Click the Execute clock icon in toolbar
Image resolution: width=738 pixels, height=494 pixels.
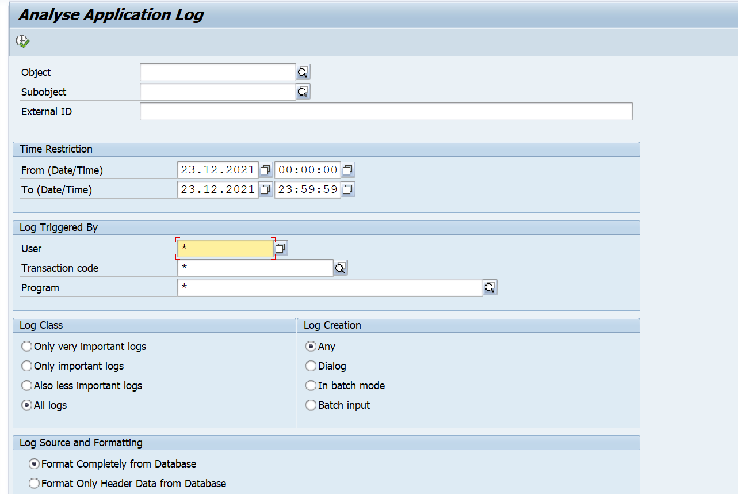[x=22, y=41]
